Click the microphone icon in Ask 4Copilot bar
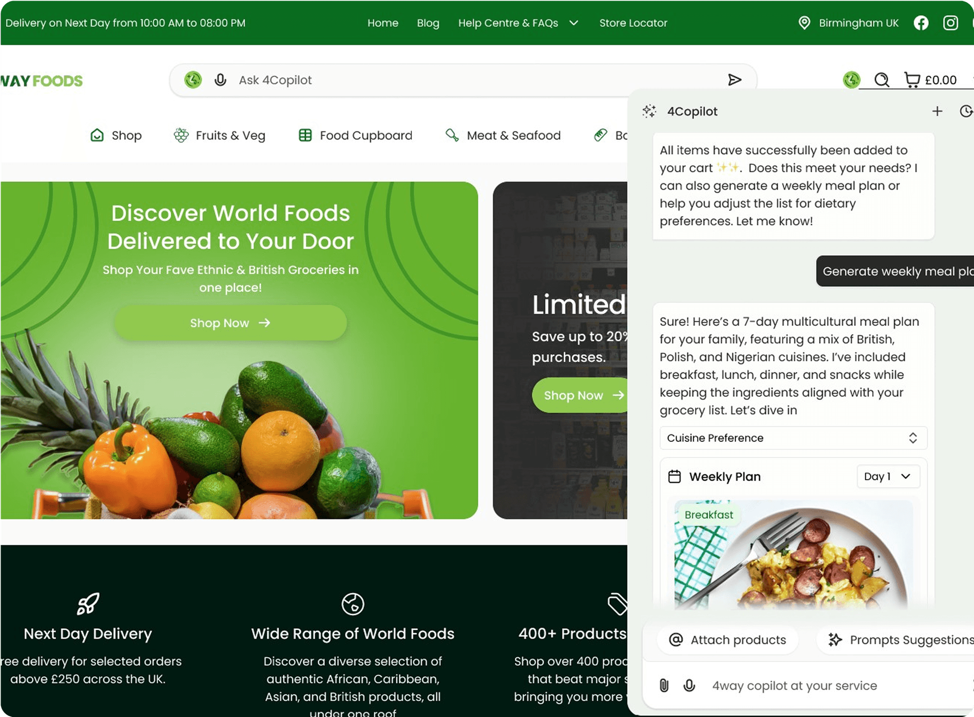 [220, 80]
